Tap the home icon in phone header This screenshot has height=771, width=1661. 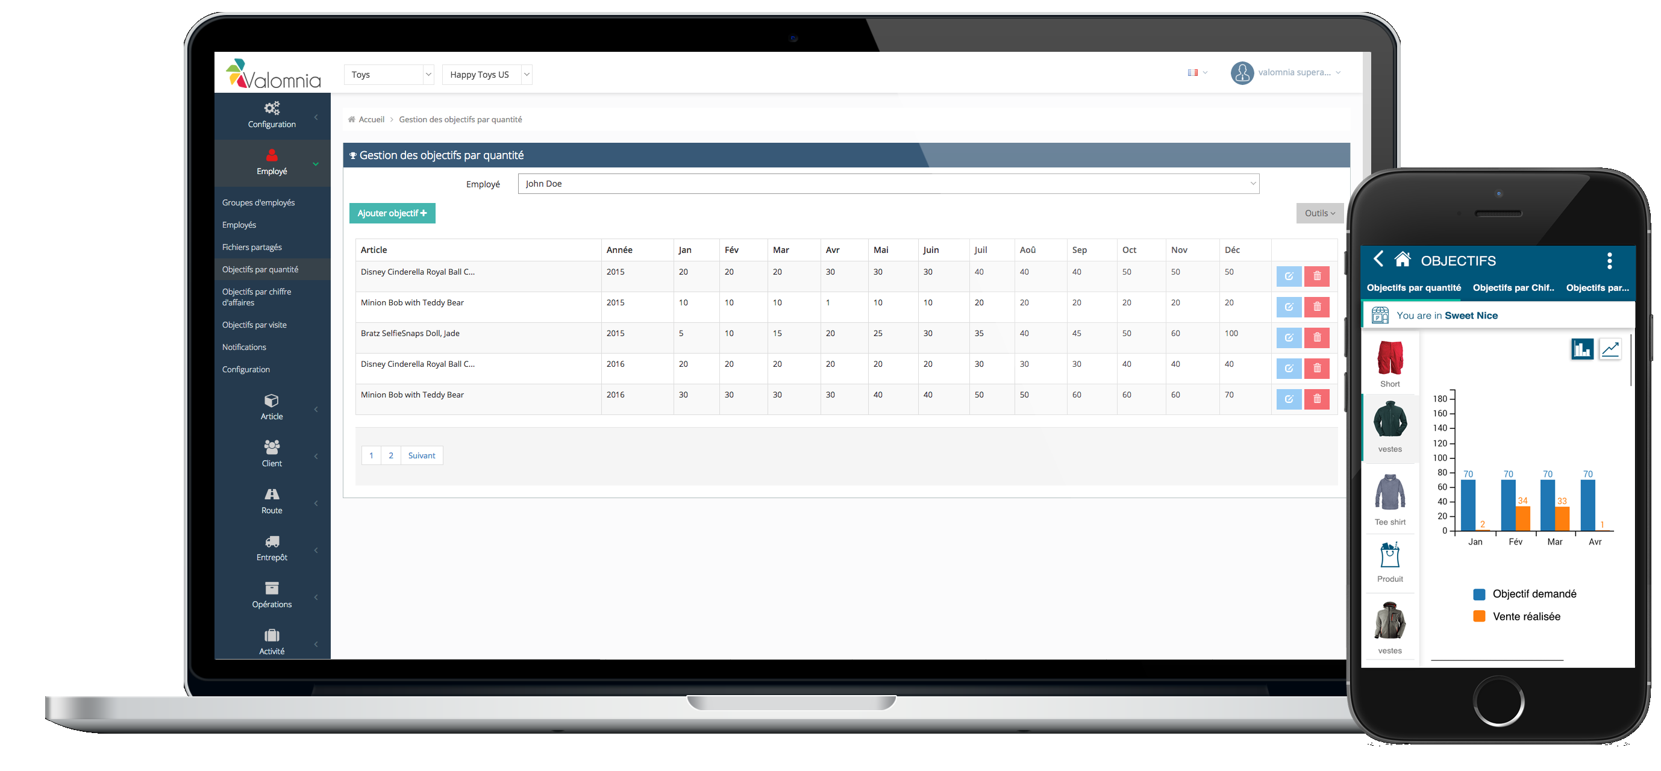click(x=1402, y=260)
